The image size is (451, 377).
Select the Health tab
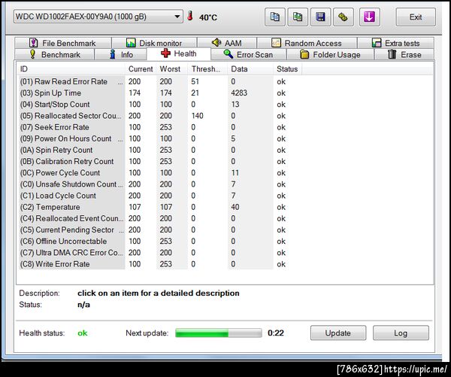pyautogui.click(x=179, y=53)
